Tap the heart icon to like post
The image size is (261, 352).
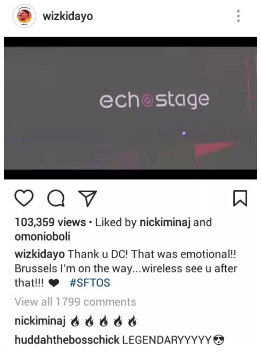[x=24, y=198]
